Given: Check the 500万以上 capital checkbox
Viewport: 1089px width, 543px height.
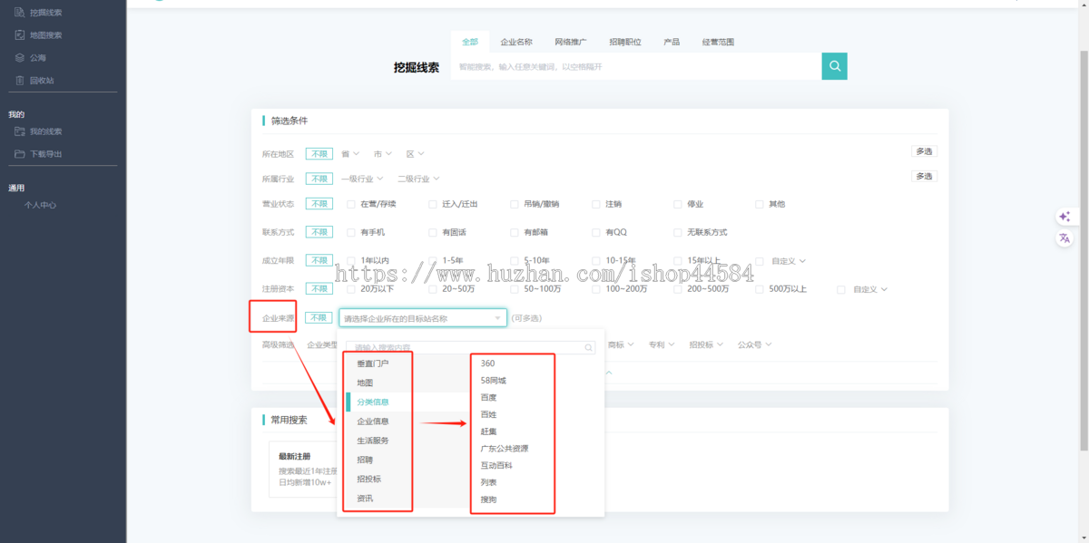Looking at the screenshot, I should point(760,289).
